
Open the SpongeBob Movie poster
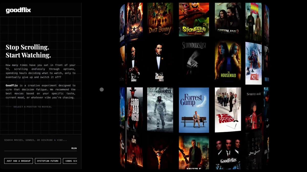194,19
